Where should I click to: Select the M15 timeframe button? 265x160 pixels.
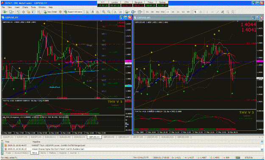tap(157, 12)
